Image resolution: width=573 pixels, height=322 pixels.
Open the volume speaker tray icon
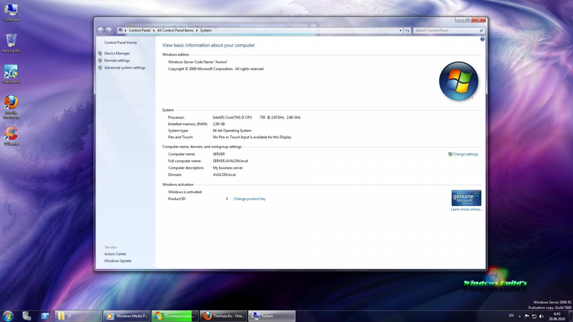(x=541, y=316)
